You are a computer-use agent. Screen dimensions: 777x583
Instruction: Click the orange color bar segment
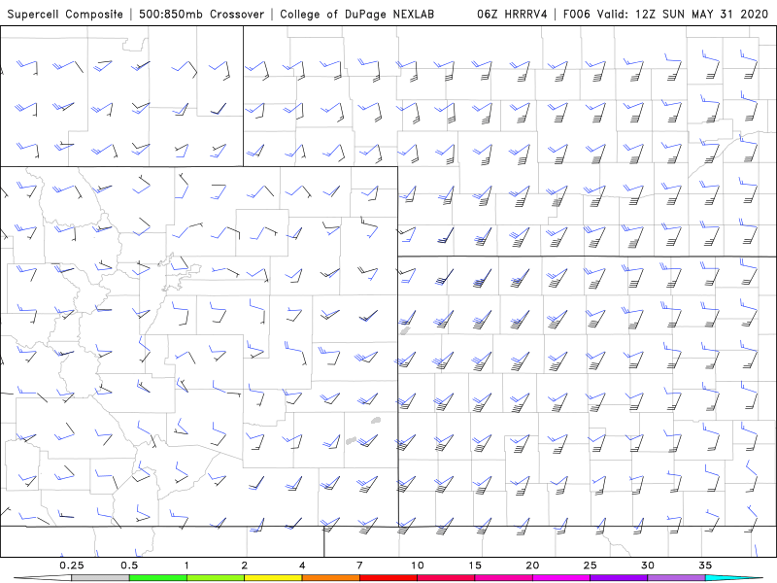330,578
